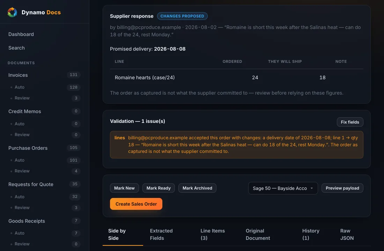Viewport: 384px width, 251px height.
Task: Open Search in the sidebar
Action: [x=16, y=48]
